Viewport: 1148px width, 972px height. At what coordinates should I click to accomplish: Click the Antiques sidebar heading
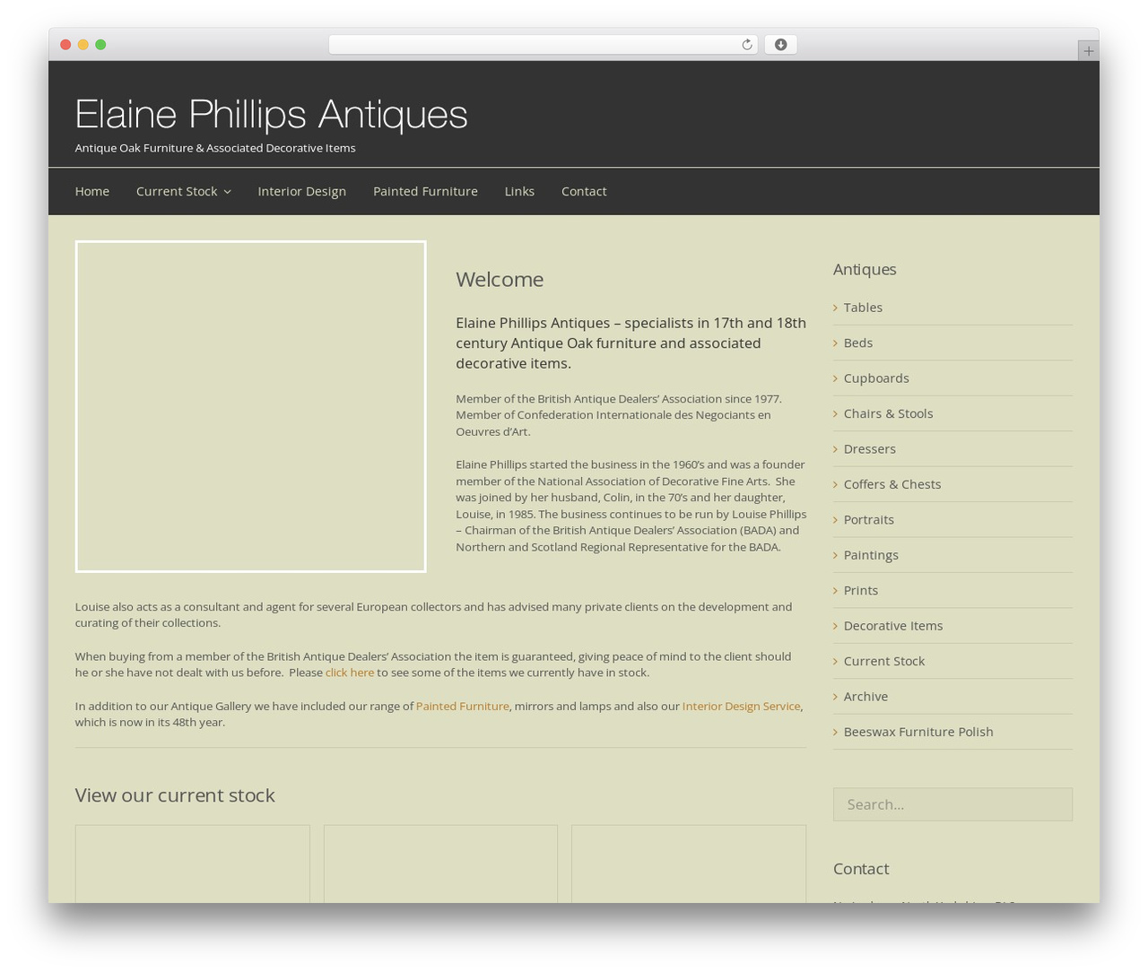865,270
